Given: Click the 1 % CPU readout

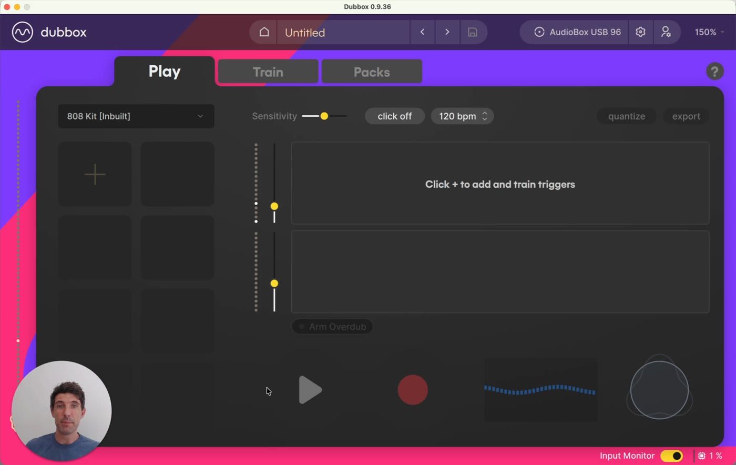Looking at the screenshot, I should (x=715, y=456).
